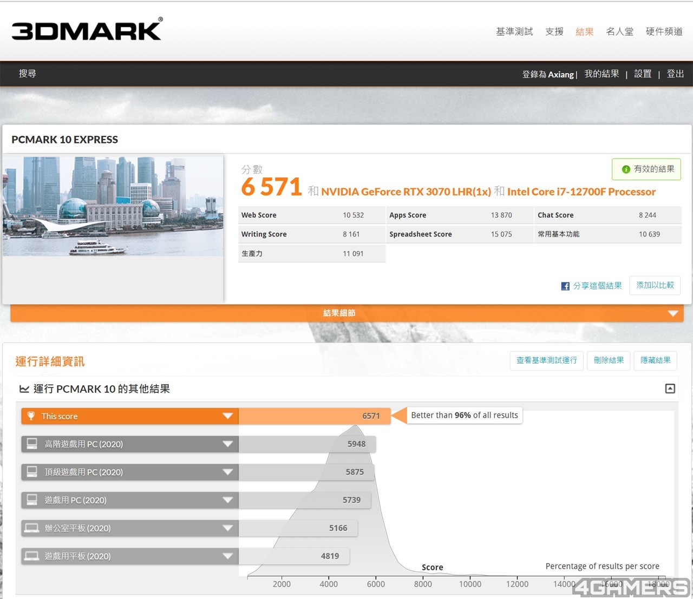Click the laptop icon for 辦公室平板 (2020)

pos(32,528)
